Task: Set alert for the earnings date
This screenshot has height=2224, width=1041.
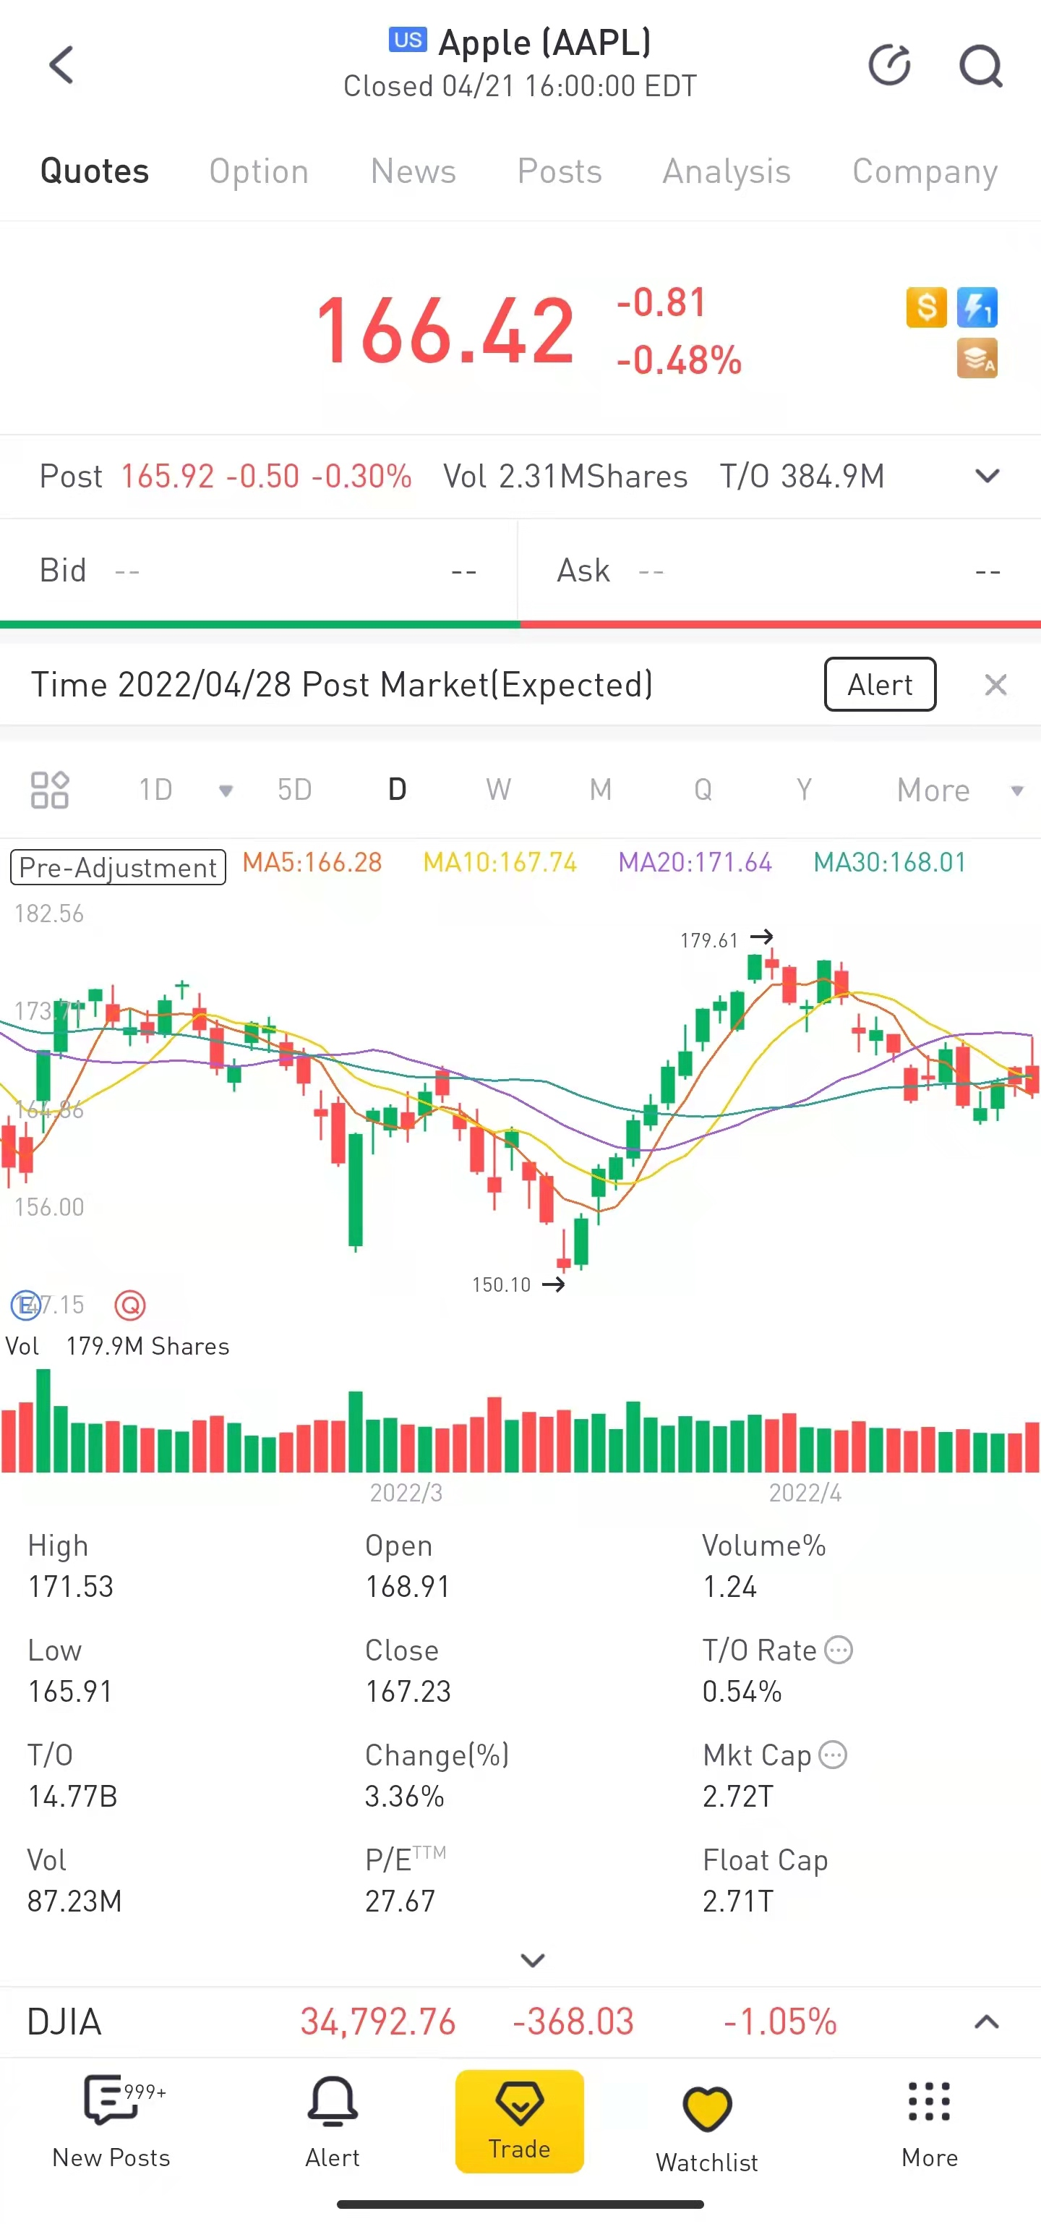Action: (881, 685)
